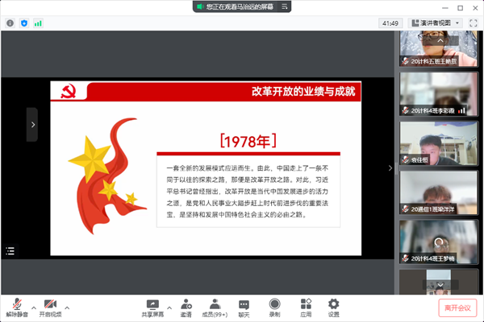Expand video options arrow beside 开启视频
The image size is (484, 322).
(x=67, y=307)
